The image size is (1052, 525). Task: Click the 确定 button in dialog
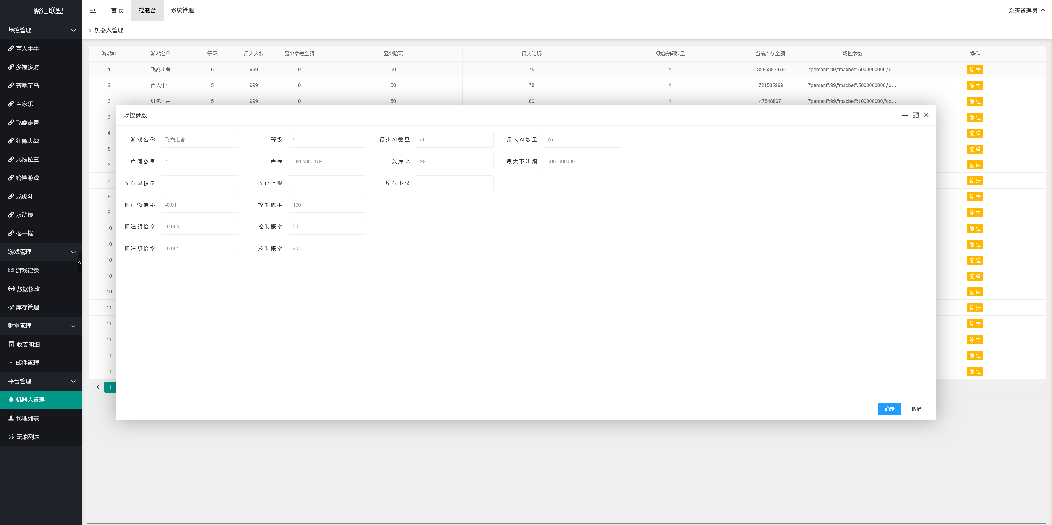click(x=889, y=409)
